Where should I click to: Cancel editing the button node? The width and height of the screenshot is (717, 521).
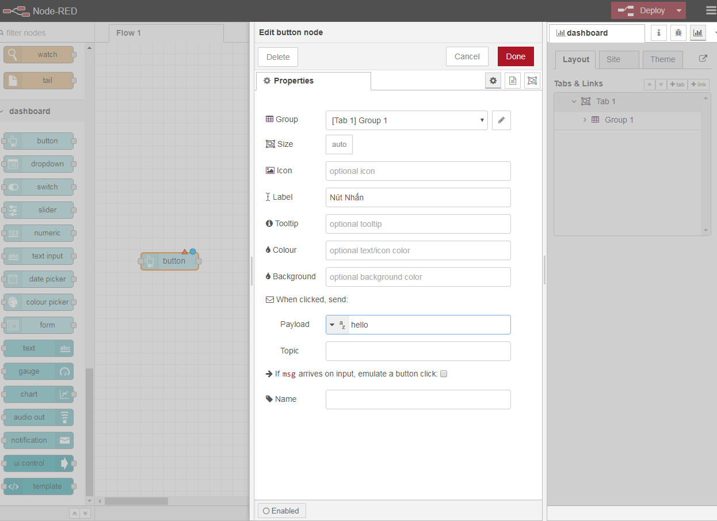[x=467, y=56]
